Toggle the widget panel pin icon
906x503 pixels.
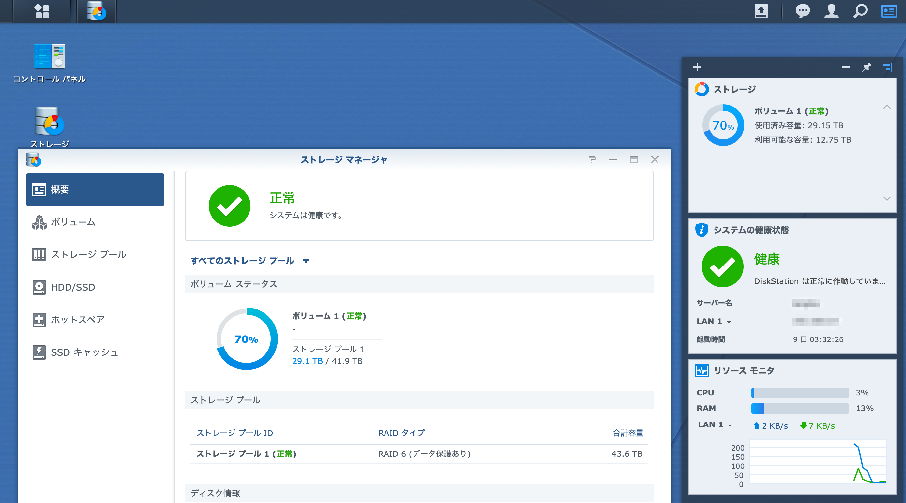coord(866,67)
